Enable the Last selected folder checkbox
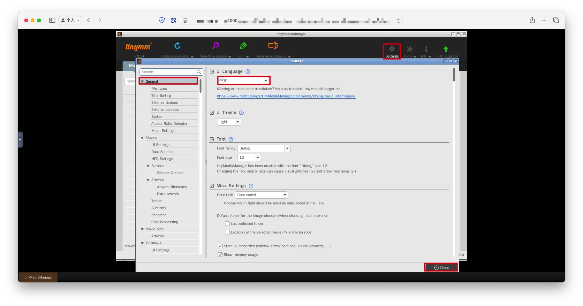 click(x=227, y=224)
